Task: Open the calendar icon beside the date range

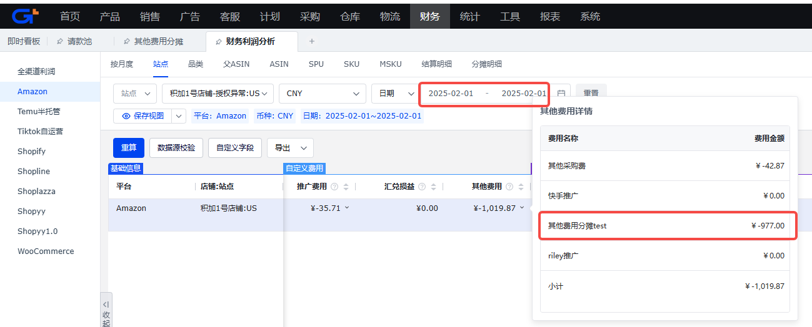Action: coord(561,93)
